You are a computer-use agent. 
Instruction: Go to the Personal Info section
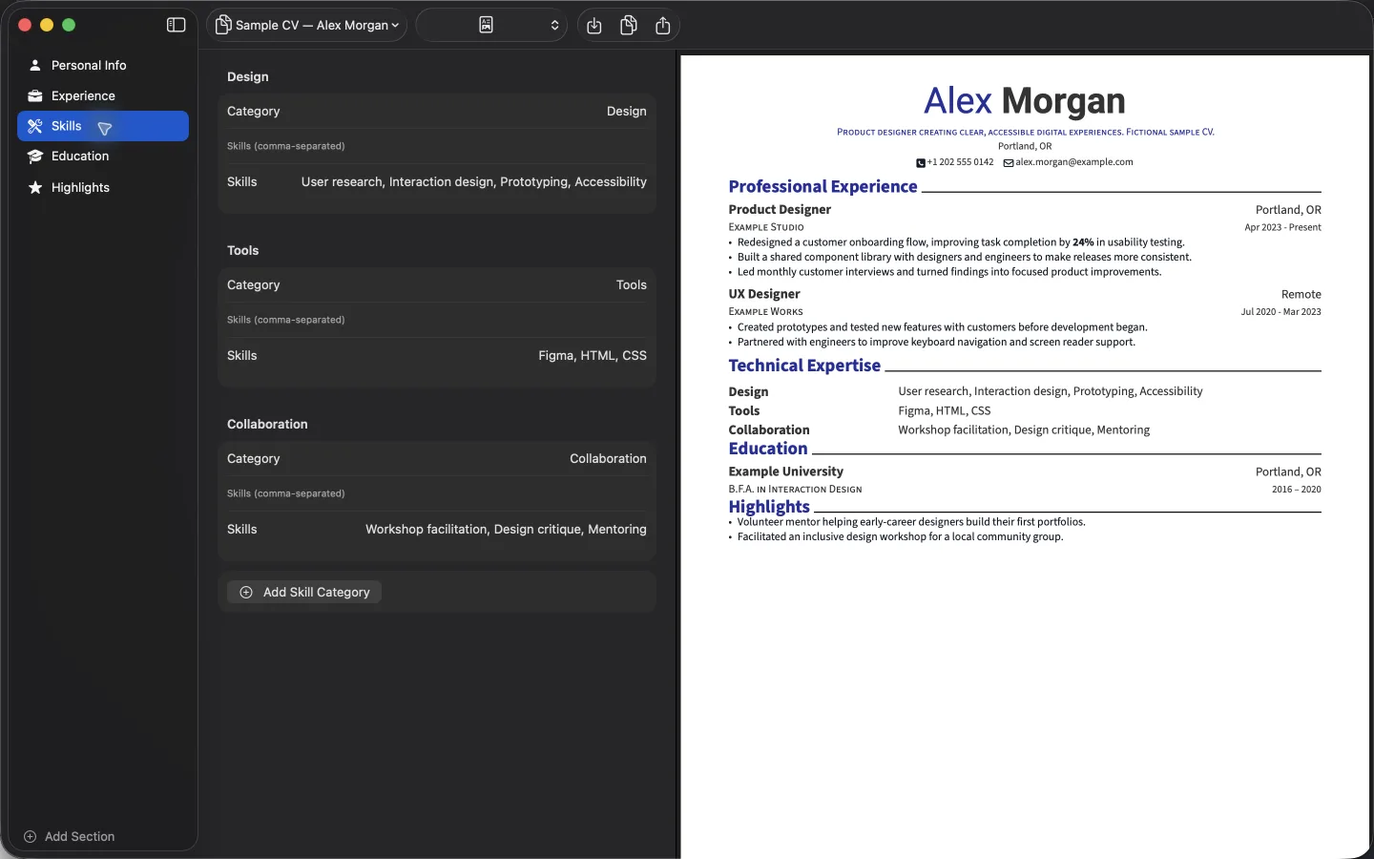pyautogui.click(x=103, y=65)
